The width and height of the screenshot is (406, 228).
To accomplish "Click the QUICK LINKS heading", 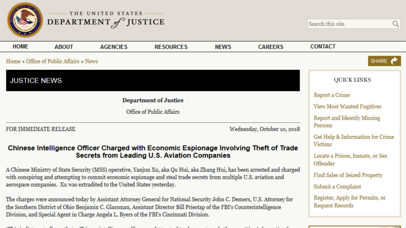I will click(x=353, y=80).
